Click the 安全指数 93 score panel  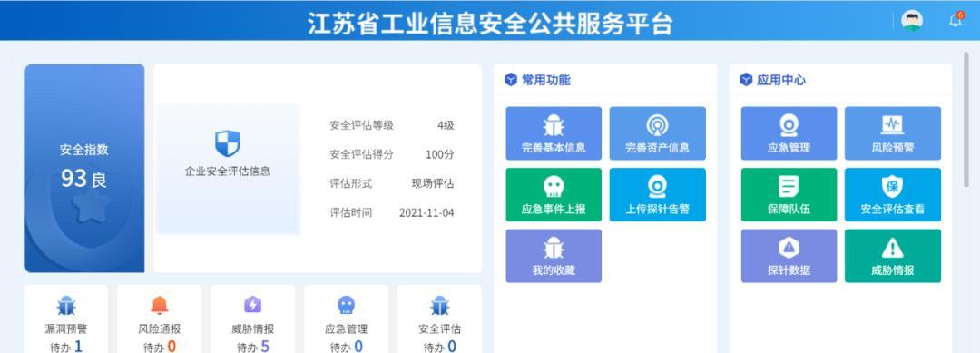click(83, 169)
